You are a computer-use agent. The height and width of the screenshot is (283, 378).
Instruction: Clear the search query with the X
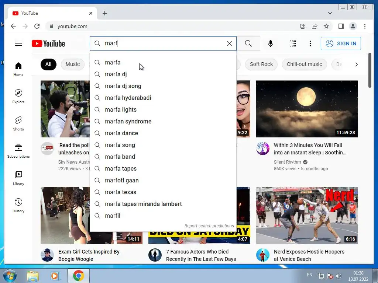(x=230, y=43)
